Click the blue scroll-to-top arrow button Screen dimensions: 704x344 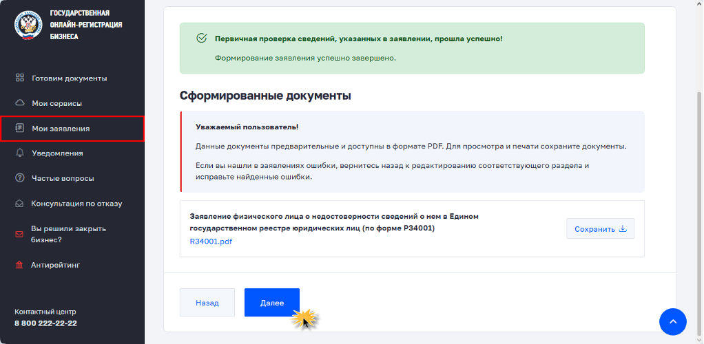672,321
